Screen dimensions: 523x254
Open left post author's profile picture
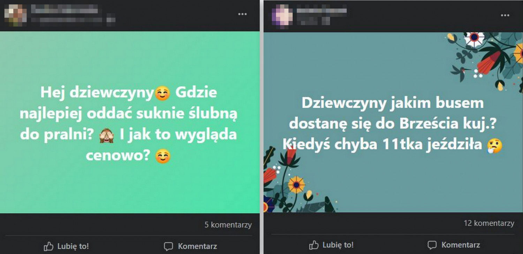(x=15, y=14)
